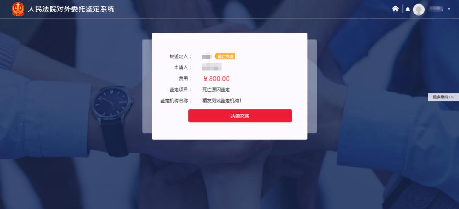Click the next case card on right edge
The width and height of the screenshot is (459, 209).
tap(312, 86)
